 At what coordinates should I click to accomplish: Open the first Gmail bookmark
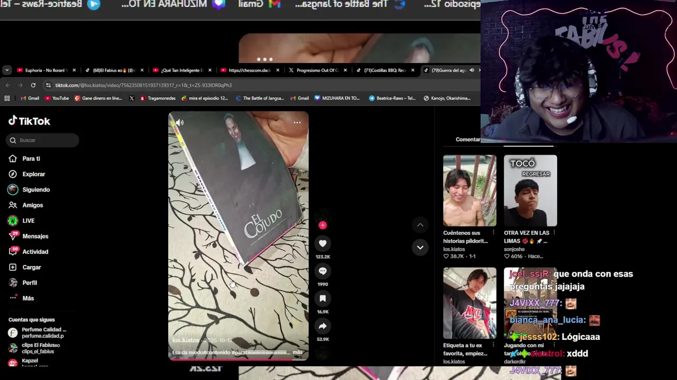coord(30,98)
